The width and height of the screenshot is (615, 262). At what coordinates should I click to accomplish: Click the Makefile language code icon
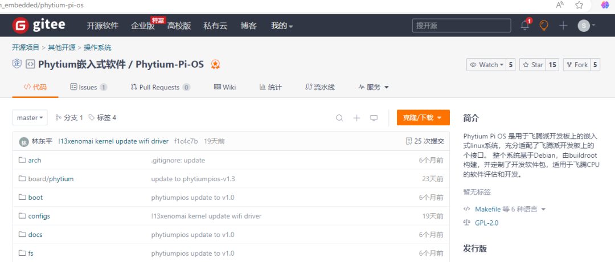click(x=467, y=209)
